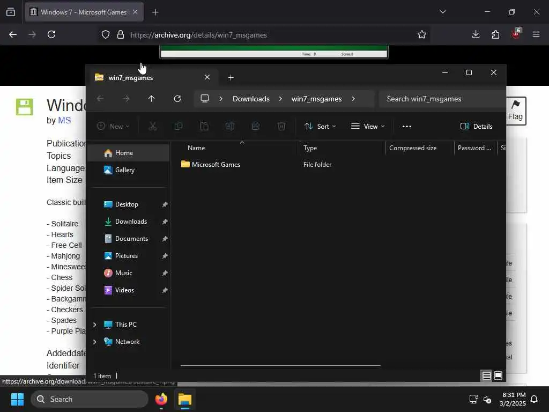549x412 pixels.
Task: Click the Paste icon in Explorer toolbar
Action: [204, 126]
